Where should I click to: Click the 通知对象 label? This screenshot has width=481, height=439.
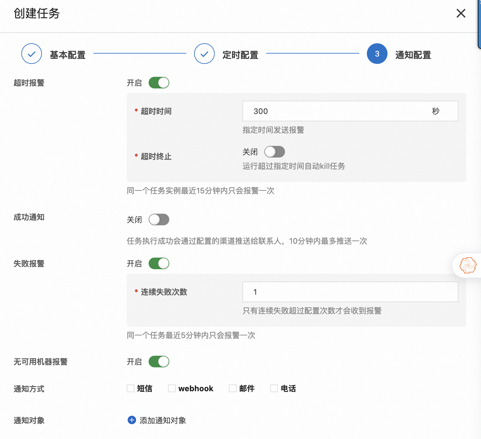pyautogui.click(x=29, y=421)
